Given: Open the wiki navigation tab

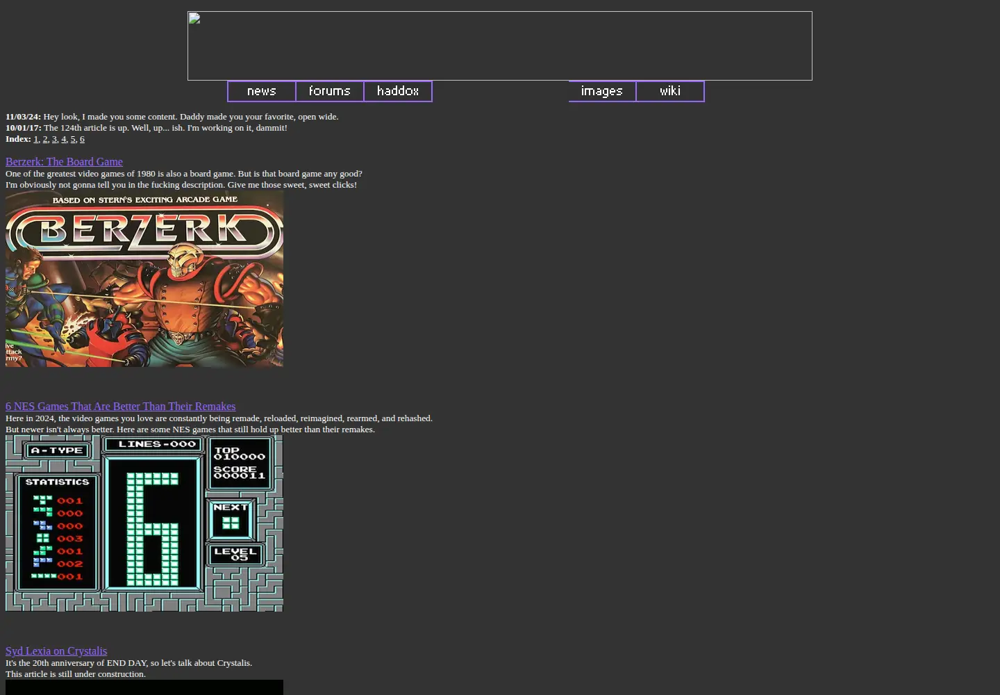Looking at the screenshot, I should [670, 92].
